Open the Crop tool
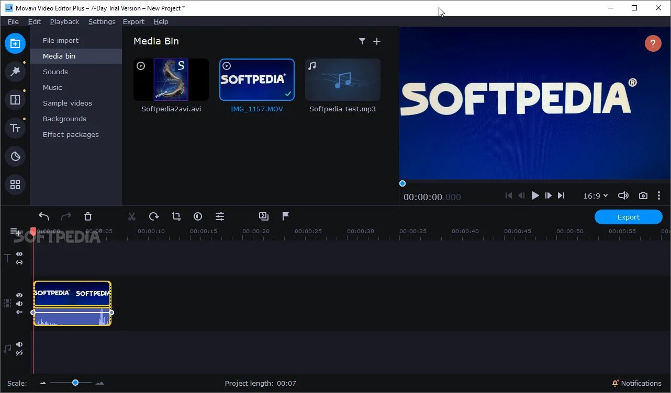671x393 pixels. [x=176, y=216]
